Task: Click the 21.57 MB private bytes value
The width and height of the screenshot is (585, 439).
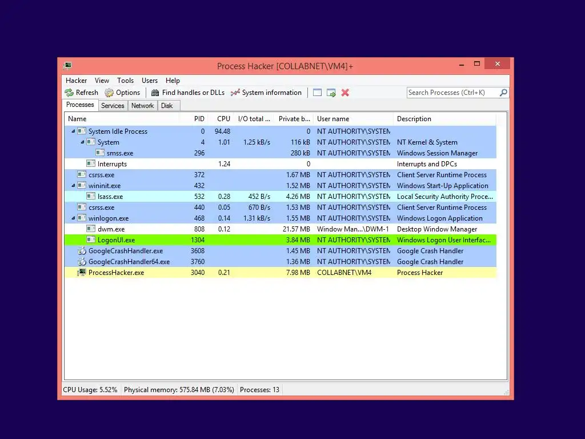Action: coord(296,229)
